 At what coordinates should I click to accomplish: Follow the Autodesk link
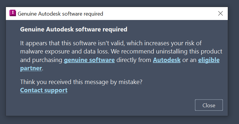click(x=167, y=60)
